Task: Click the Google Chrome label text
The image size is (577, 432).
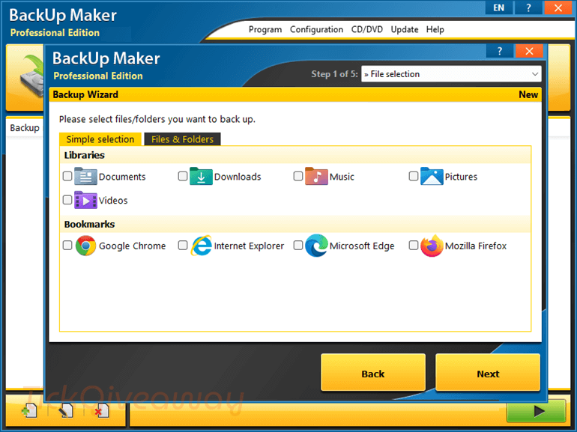Action: 132,246
